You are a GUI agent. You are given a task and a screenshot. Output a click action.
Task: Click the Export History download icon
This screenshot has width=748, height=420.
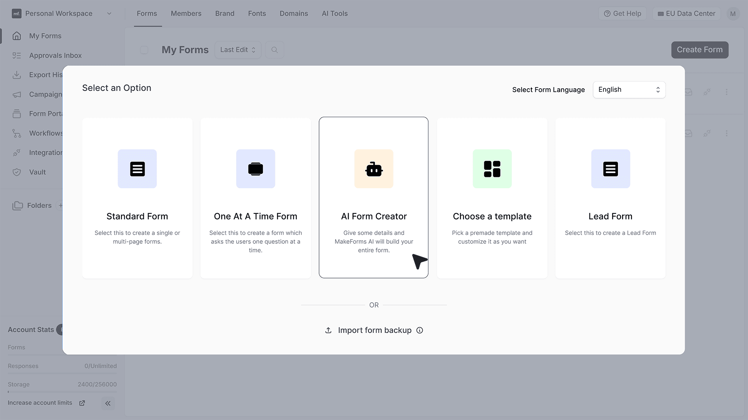(17, 75)
